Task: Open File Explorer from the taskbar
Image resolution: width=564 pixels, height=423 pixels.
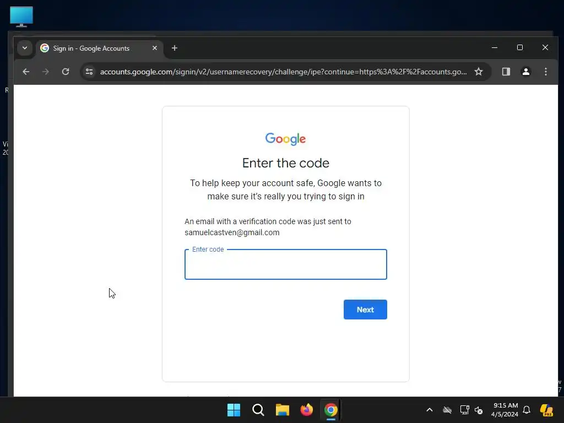Action: click(x=283, y=410)
